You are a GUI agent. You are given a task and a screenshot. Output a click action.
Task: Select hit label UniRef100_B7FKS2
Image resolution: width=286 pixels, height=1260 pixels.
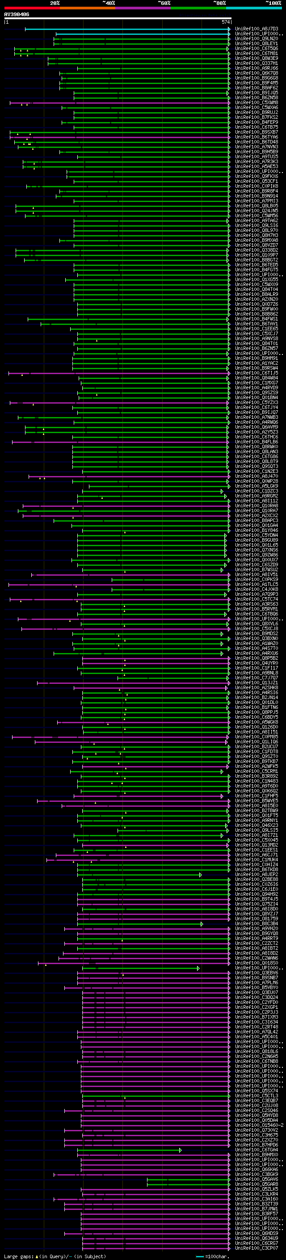point(257,117)
